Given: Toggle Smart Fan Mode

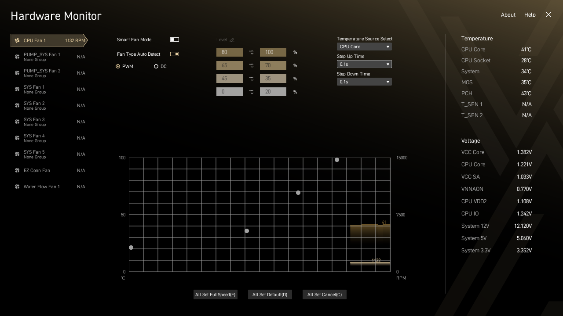Looking at the screenshot, I should (174, 39).
